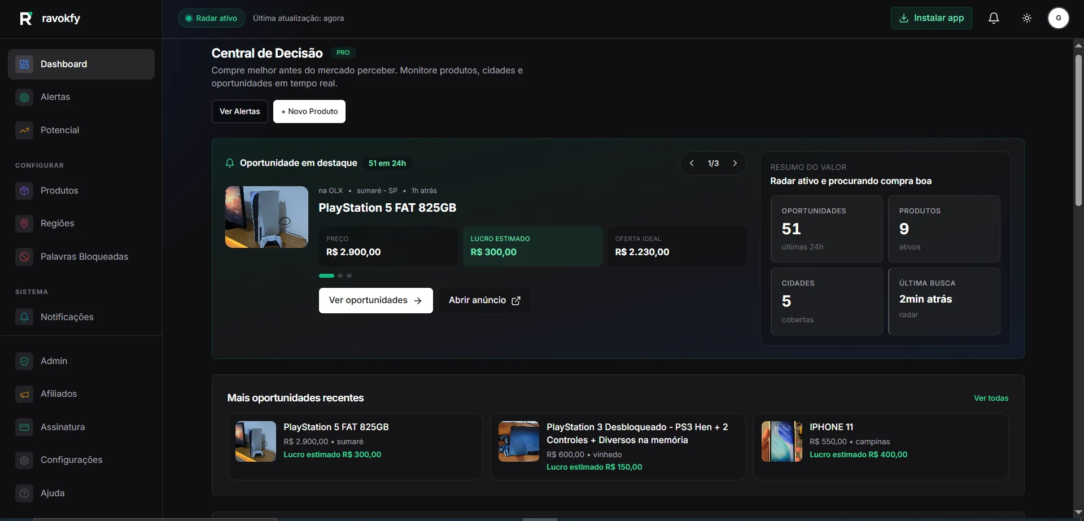Select second carousel indicator dot

coord(340,276)
